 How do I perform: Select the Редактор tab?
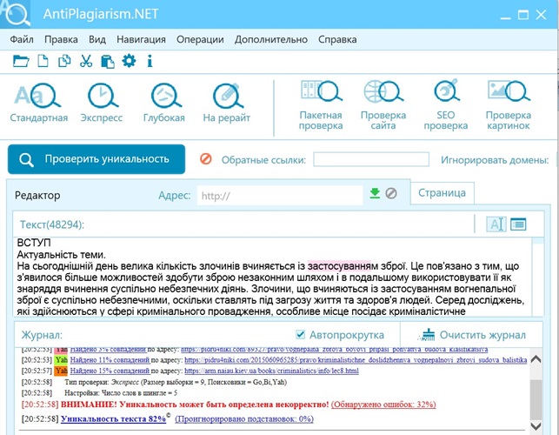(37, 195)
